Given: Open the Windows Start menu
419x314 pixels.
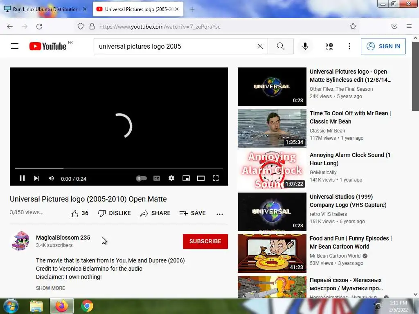Looking at the screenshot, I should pyautogui.click(x=11, y=306).
